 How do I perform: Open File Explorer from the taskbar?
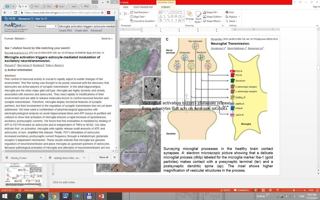click(x=30, y=196)
